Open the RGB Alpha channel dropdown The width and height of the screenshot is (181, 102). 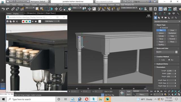52,21
